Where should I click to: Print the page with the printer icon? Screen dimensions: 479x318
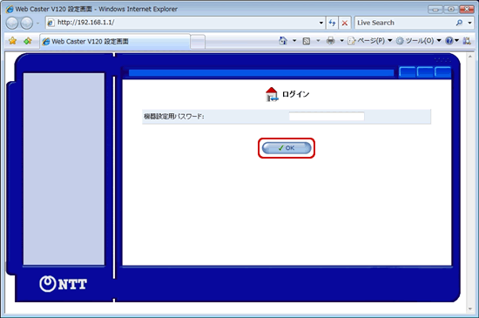coord(331,41)
